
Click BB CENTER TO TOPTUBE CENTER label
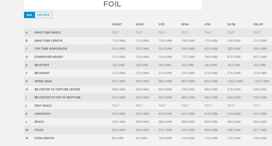click(57, 89)
